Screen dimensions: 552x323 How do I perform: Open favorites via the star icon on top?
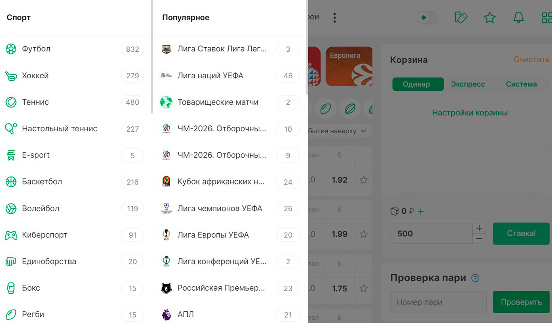[x=490, y=17]
